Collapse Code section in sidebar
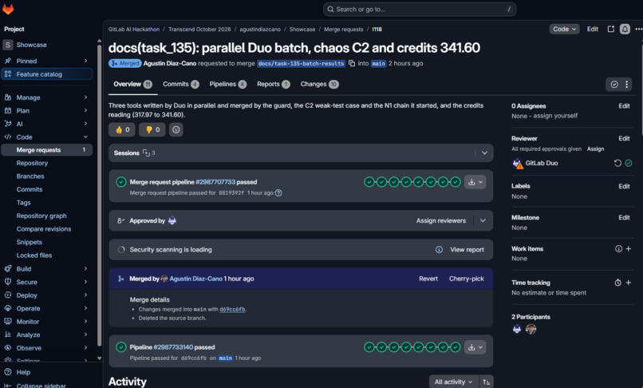 click(85, 137)
